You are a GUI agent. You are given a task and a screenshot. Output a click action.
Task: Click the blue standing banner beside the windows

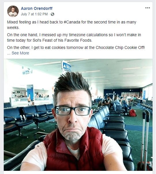click(30, 93)
